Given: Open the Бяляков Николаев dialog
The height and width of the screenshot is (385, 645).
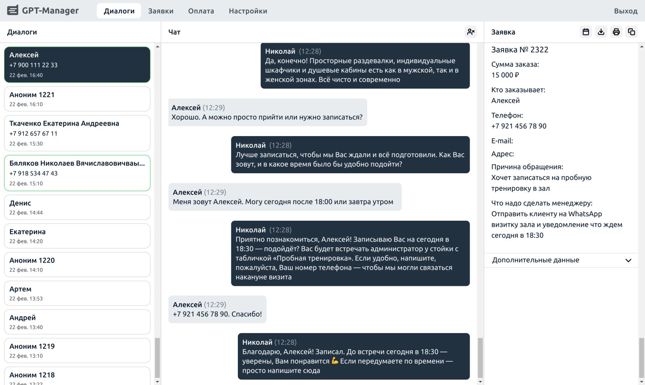Looking at the screenshot, I should 77,173.
